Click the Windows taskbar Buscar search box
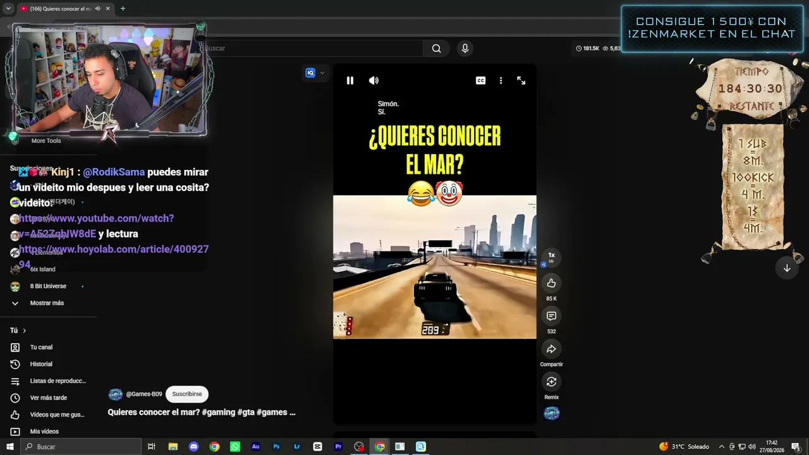 point(81,447)
